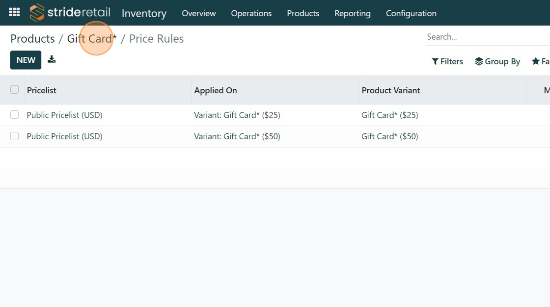Toggle the select-all header checkbox

[x=15, y=90]
